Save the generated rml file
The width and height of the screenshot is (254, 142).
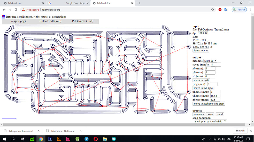point(210,114)
